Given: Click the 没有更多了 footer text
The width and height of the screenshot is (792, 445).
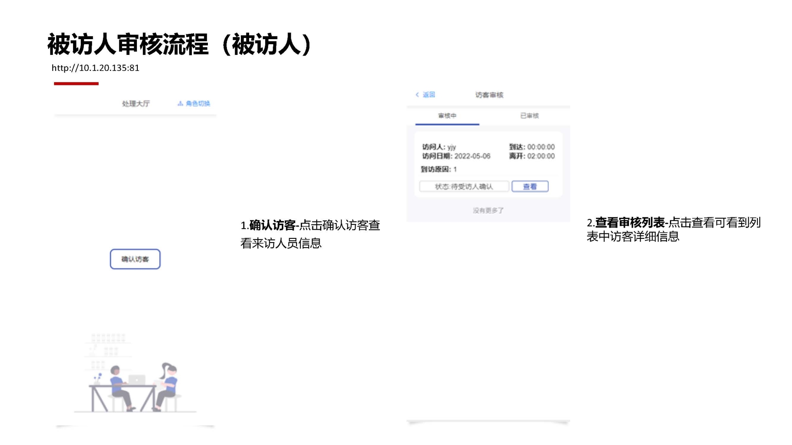Looking at the screenshot, I should coord(488,211).
